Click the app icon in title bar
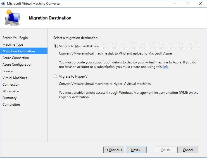The width and height of the screenshot is (207, 158). [x=3, y=4]
